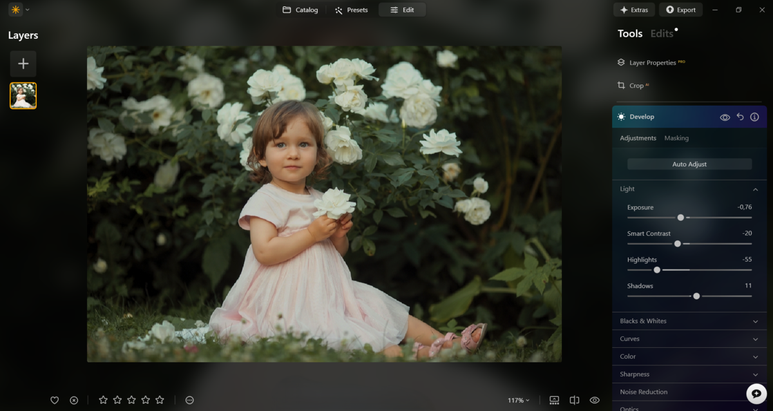
Task: Open the Luminar logo menu
Action: tap(15, 10)
